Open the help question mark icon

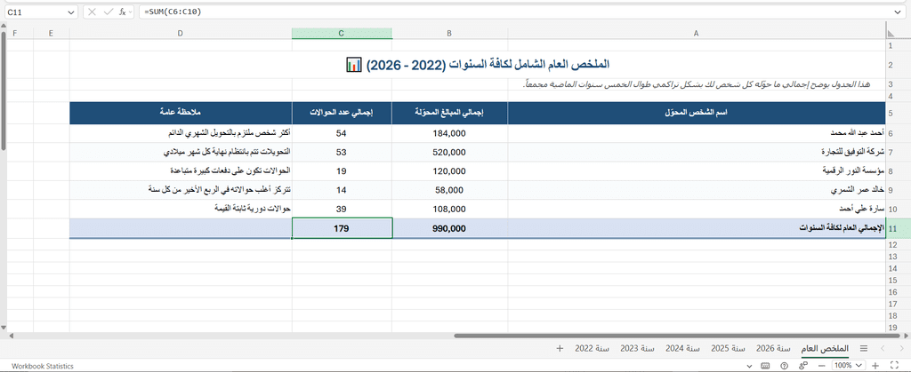[x=785, y=366]
